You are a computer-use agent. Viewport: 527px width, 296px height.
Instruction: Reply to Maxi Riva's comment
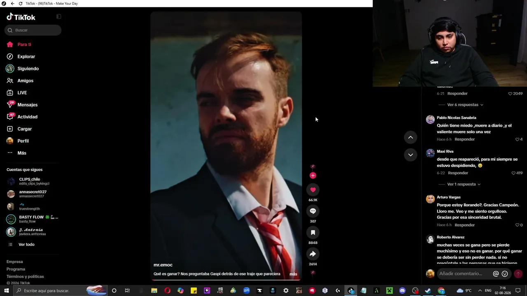(458, 173)
